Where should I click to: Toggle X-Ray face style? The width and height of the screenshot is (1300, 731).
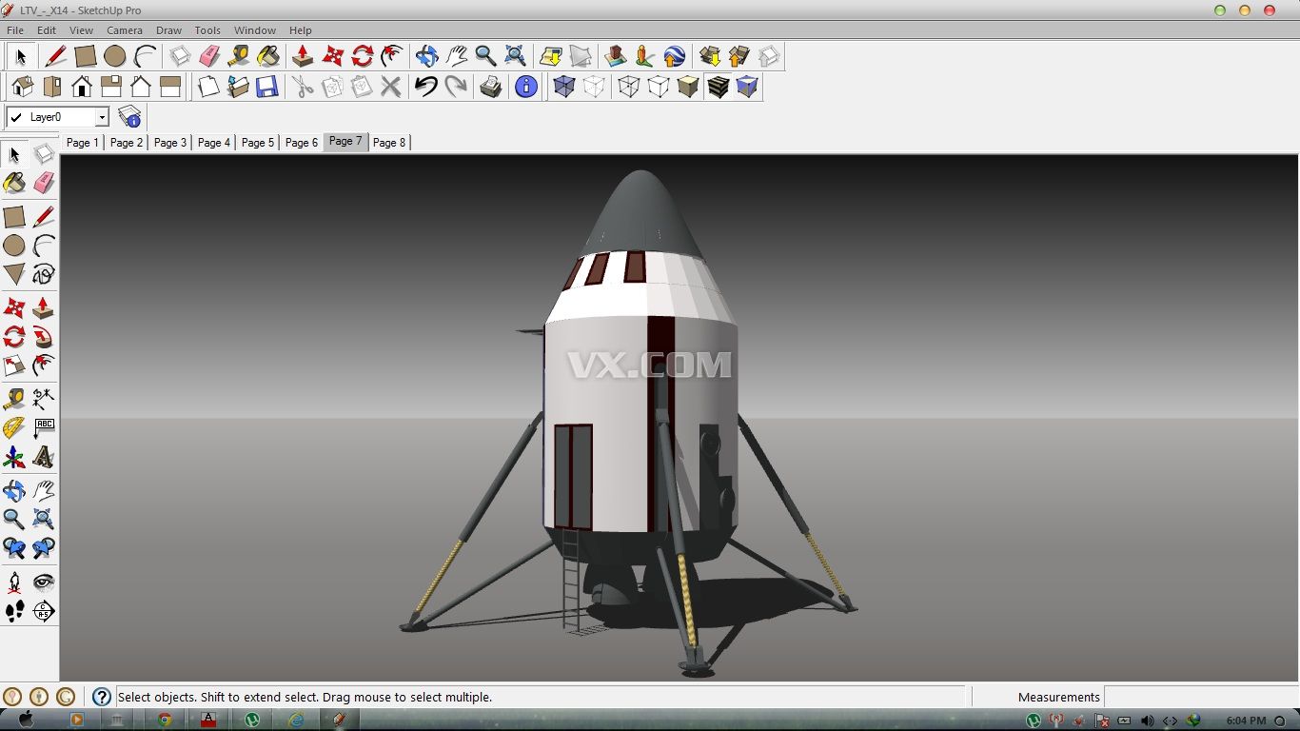coord(564,88)
